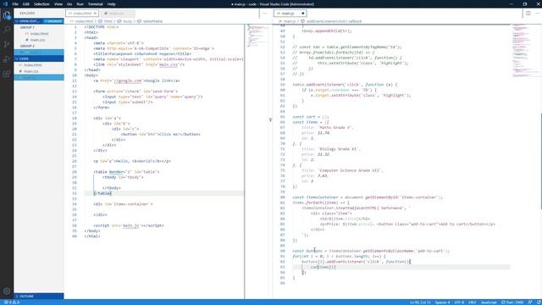Open the Help menu
Viewport: 542px width, 305px height.
[111, 4]
